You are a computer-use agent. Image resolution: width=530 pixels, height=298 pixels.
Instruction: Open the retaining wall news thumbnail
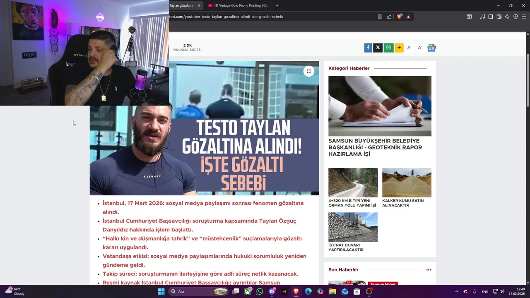(353, 227)
